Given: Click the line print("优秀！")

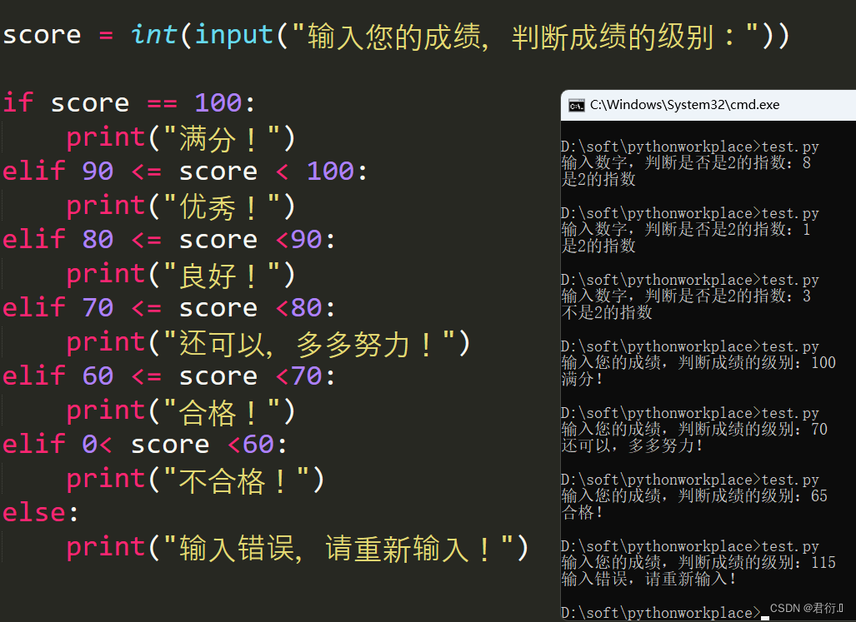Looking at the screenshot, I should [x=181, y=206].
